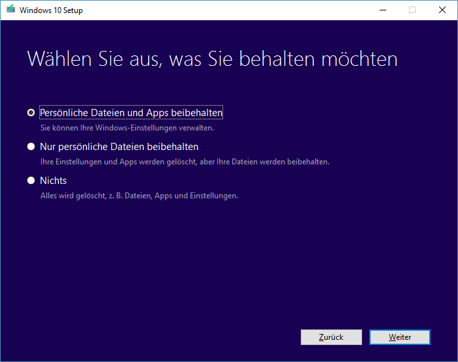Click the 'Windows 10 Setup' title text

click(51, 10)
